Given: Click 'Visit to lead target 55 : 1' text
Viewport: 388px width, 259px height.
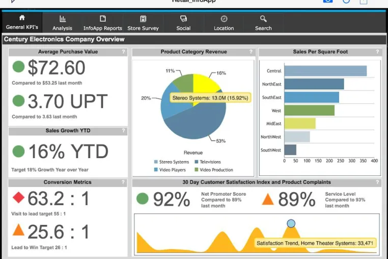Looking at the screenshot, I should pos(38,214).
